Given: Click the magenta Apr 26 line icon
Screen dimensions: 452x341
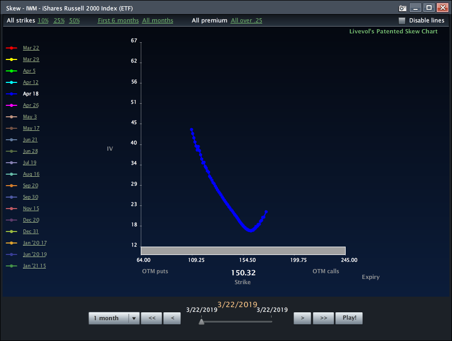Looking at the screenshot, I should pos(11,105).
